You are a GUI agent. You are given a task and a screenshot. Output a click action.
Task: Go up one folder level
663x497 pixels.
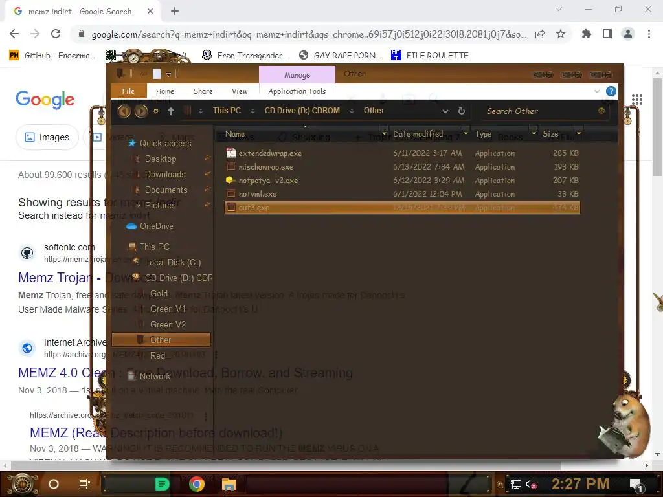[171, 111]
